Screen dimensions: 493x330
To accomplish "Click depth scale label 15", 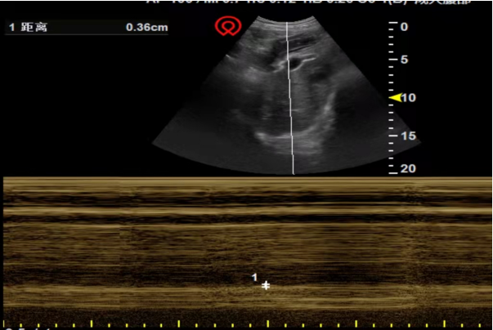I will 409,136.
